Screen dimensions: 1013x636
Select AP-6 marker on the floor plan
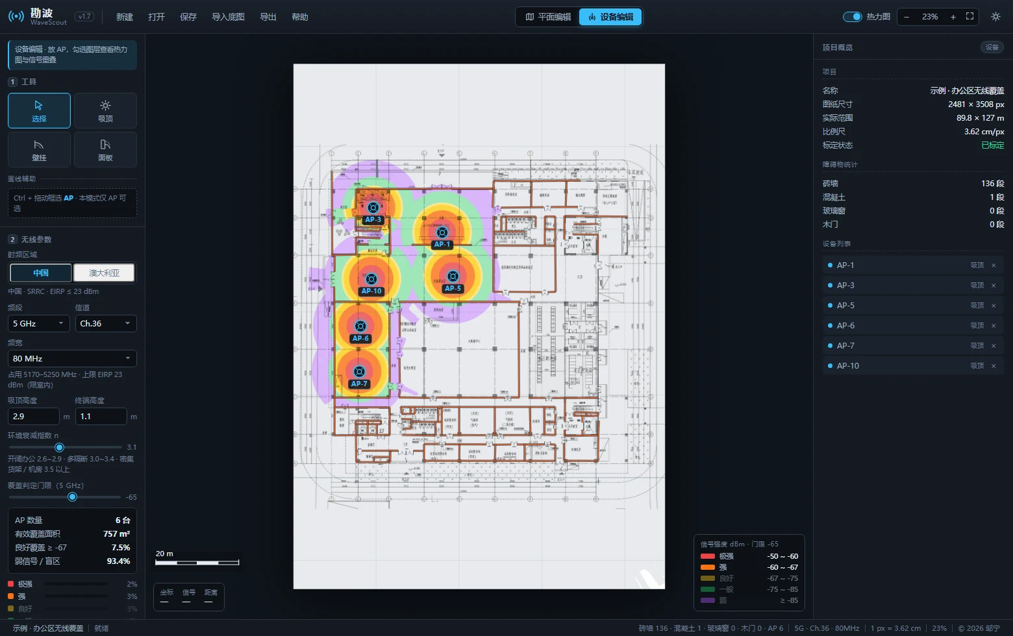360,326
